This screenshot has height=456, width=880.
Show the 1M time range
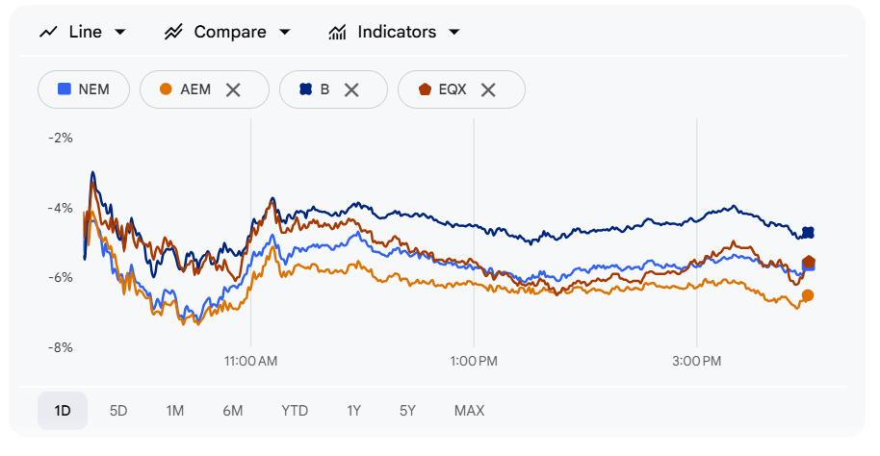174,411
